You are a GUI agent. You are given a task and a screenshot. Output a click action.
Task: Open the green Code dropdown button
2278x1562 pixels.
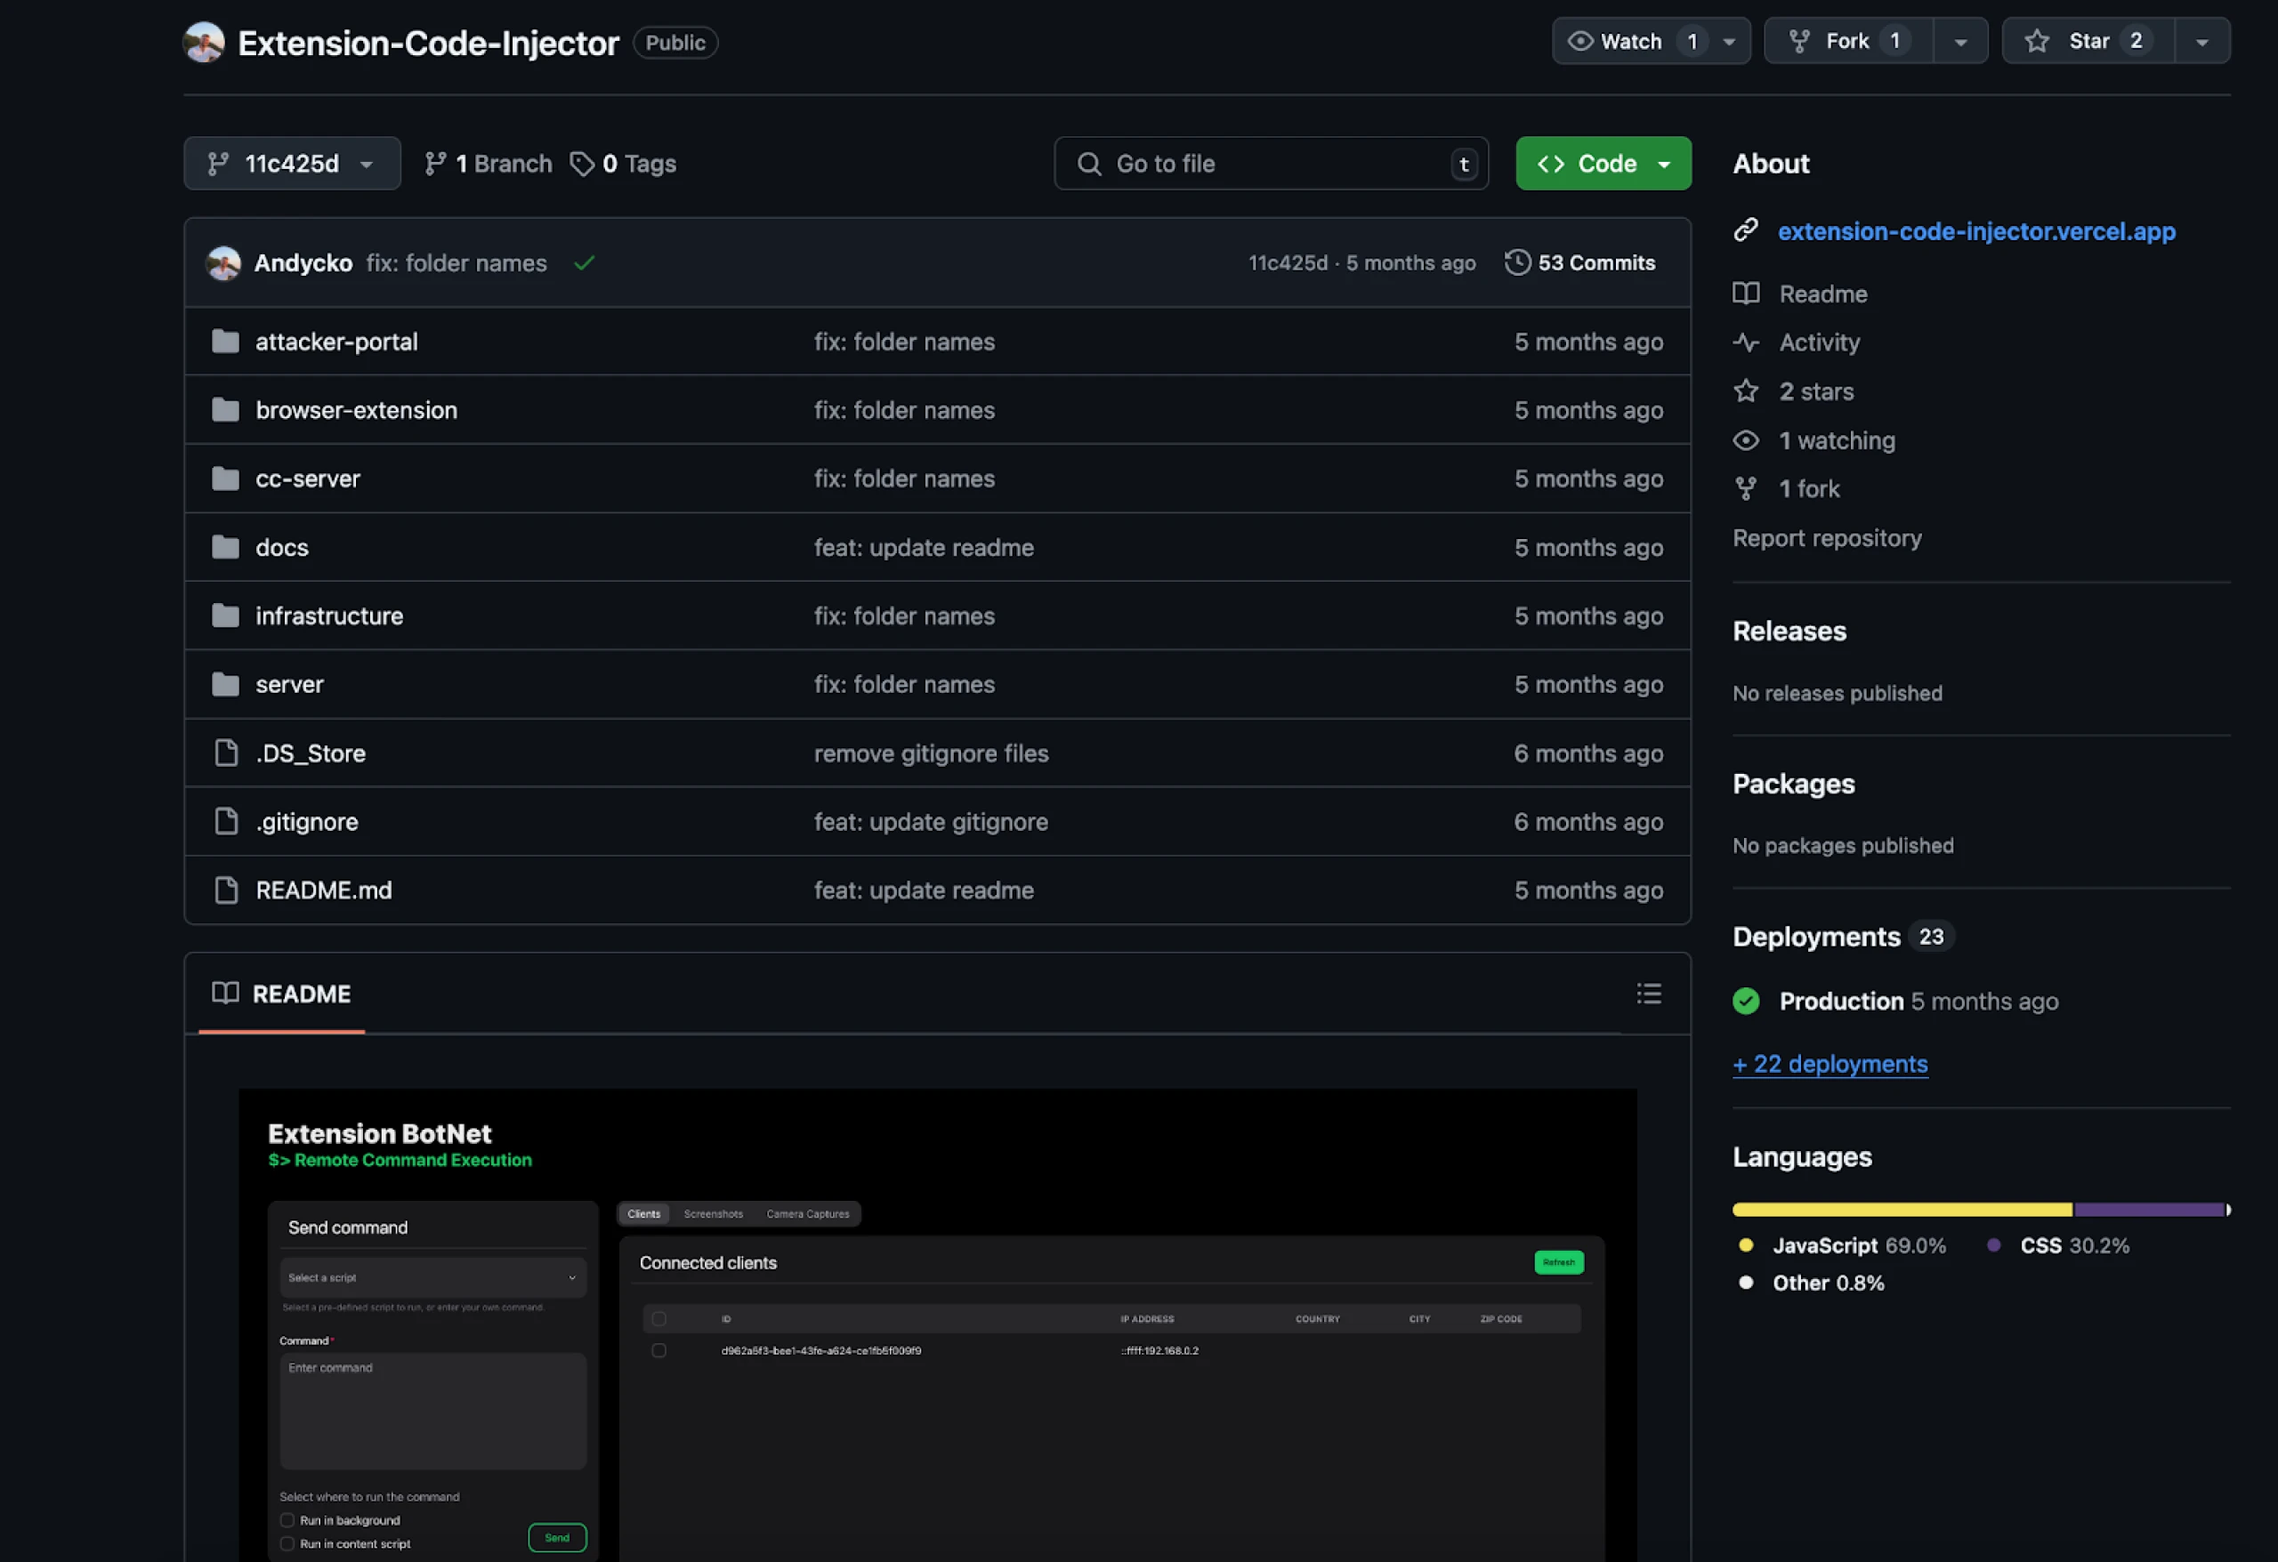(1603, 164)
